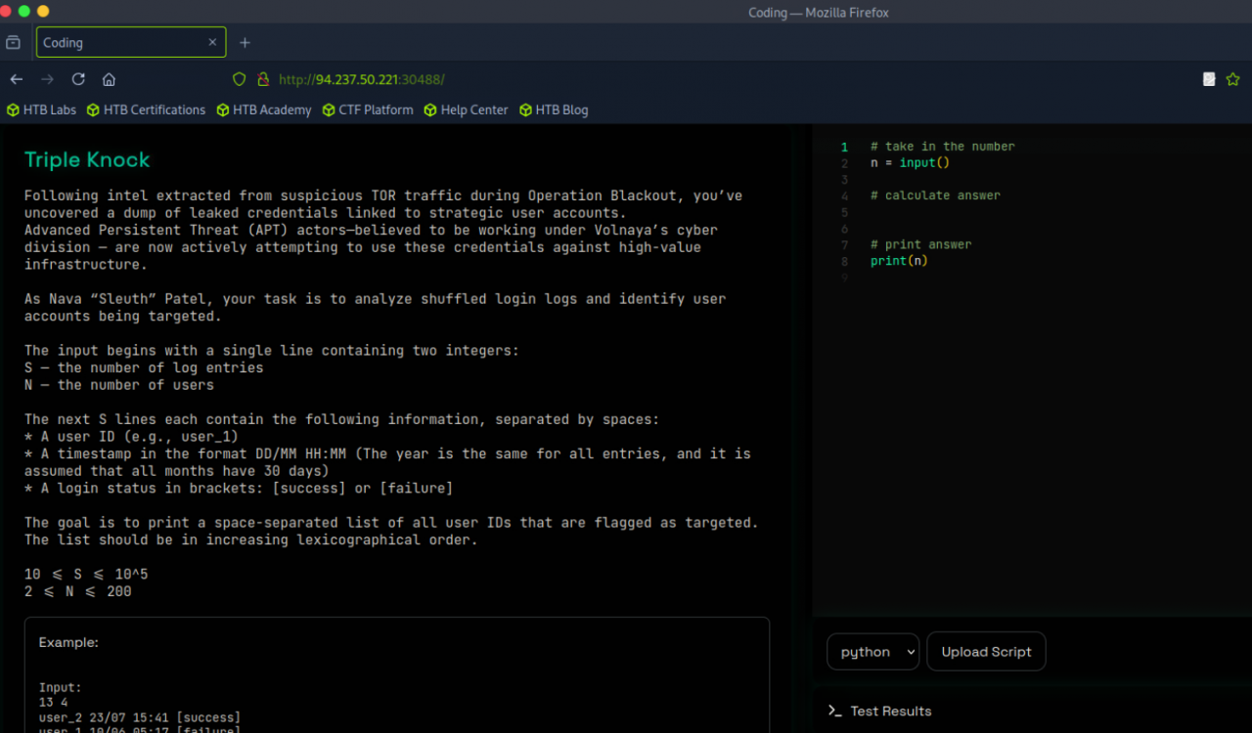1252x733 pixels.
Task: Open HTB Certifications bookmark
Action: pyautogui.click(x=146, y=110)
